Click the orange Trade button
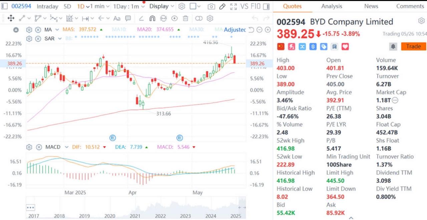This screenshot has height=220, width=427. click(413, 47)
